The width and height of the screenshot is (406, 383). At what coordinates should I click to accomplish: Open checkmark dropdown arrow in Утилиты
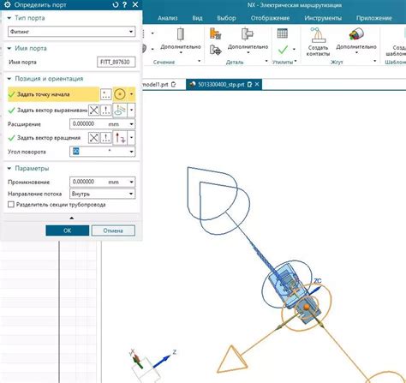point(294,50)
